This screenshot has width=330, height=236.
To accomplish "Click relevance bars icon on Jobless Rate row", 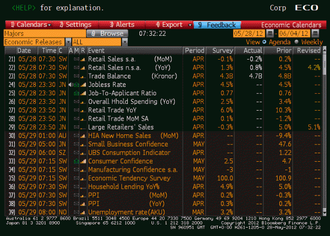I will coord(83,85).
